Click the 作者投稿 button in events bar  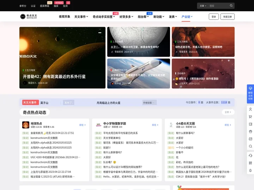[x=149, y=103]
